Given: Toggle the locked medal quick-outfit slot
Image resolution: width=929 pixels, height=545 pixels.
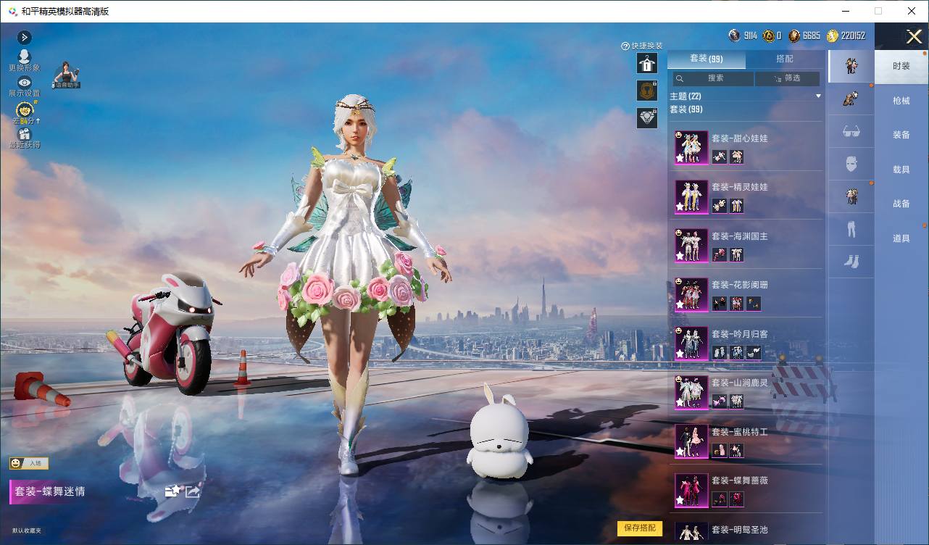Looking at the screenshot, I should coord(646,91).
